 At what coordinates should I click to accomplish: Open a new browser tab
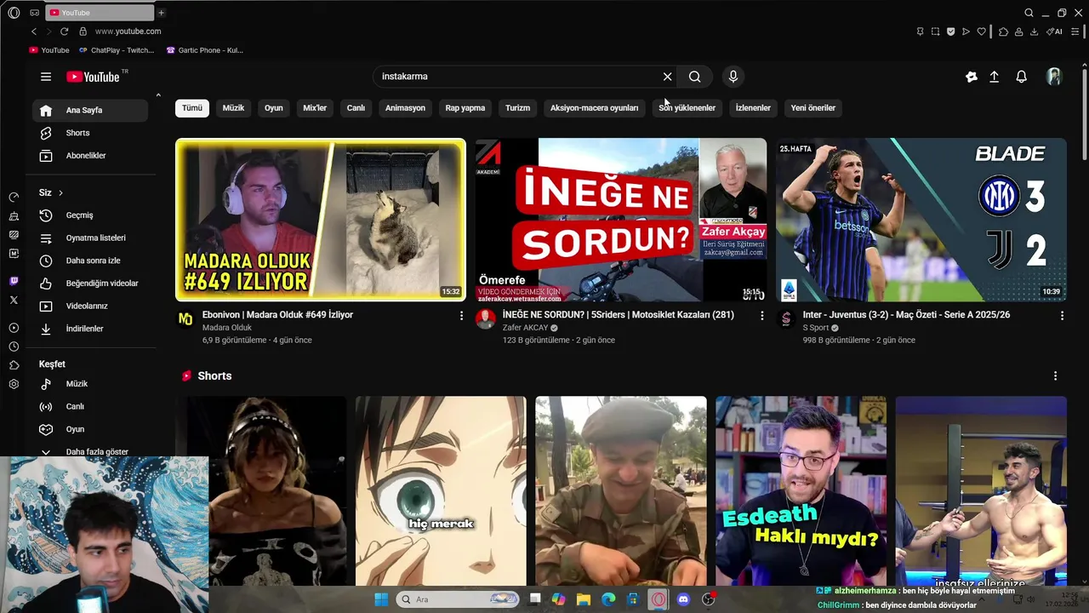161,13
